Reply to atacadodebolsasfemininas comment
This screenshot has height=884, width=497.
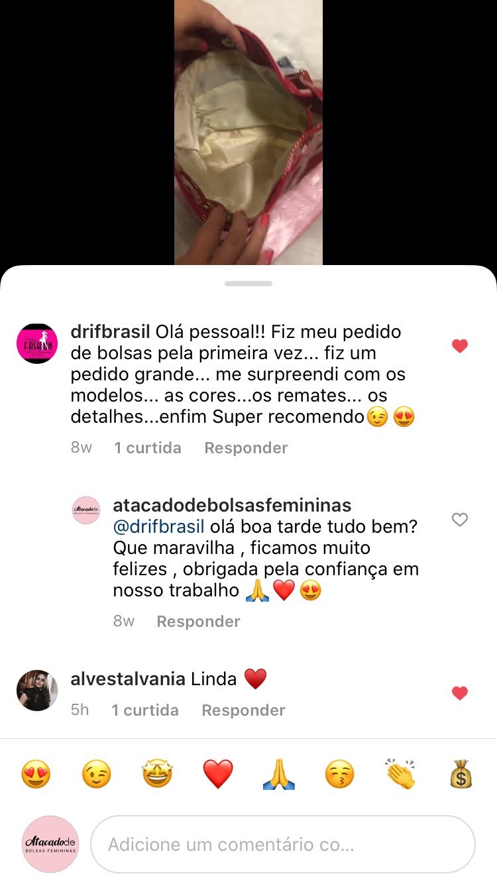[198, 622]
